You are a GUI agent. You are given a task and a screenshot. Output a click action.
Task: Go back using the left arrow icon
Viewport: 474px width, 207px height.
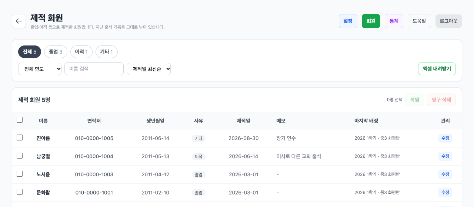pyautogui.click(x=19, y=21)
